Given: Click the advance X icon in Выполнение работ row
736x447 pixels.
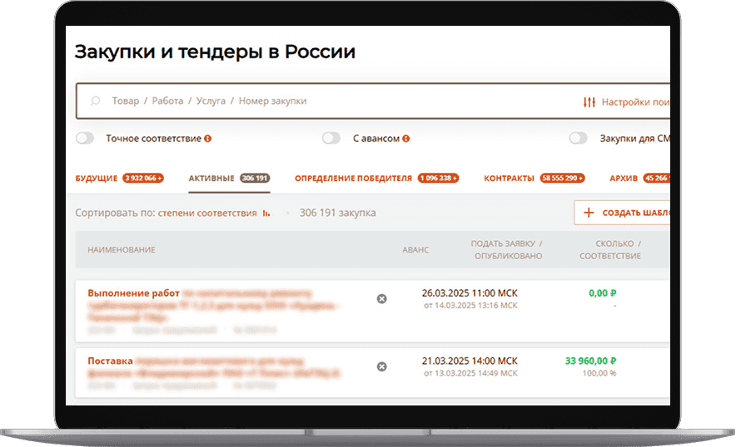Looking at the screenshot, I should coord(381,298).
